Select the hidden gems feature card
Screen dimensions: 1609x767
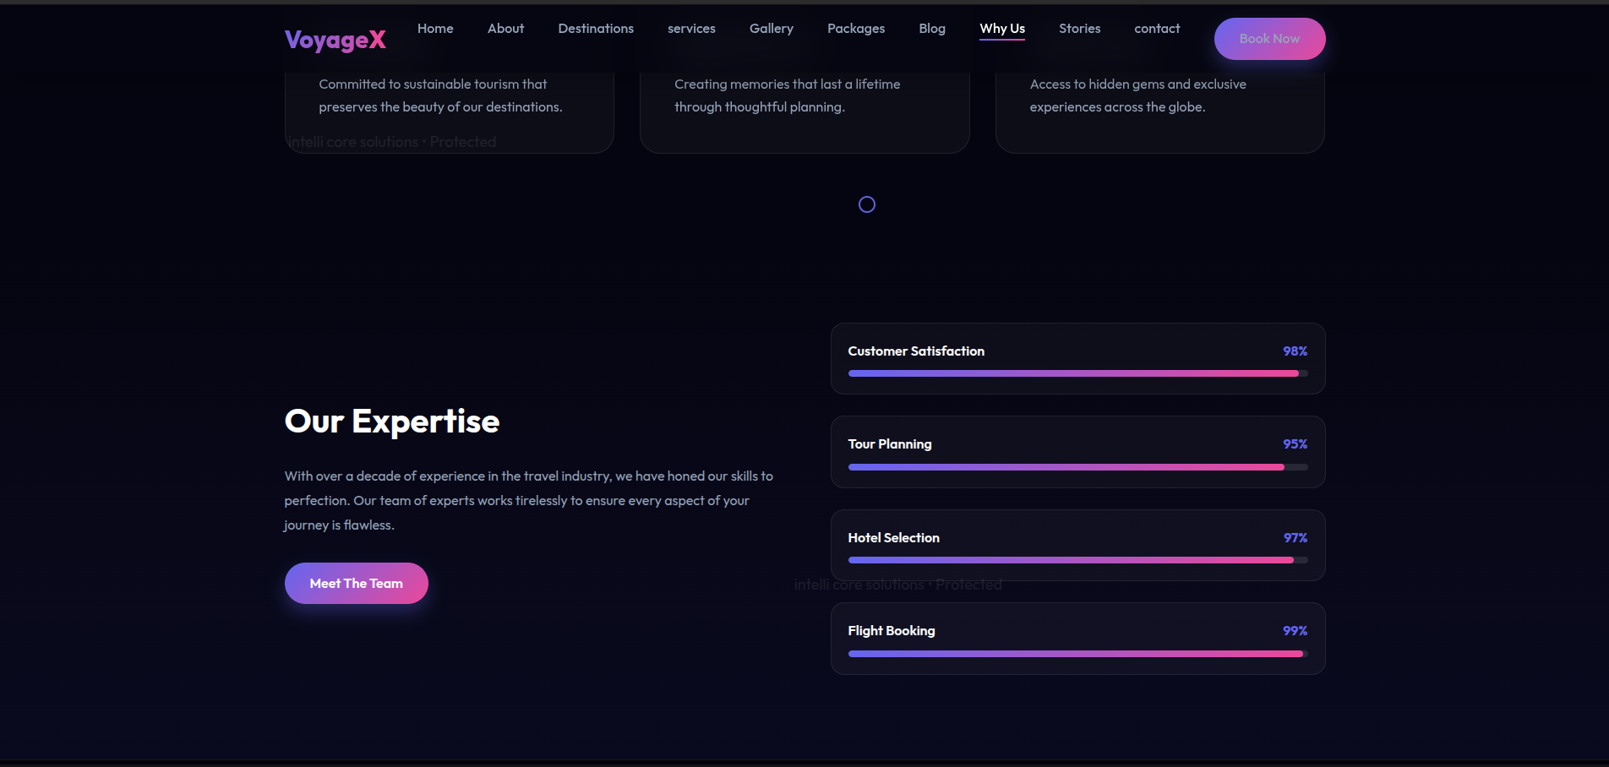click(x=1159, y=110)
